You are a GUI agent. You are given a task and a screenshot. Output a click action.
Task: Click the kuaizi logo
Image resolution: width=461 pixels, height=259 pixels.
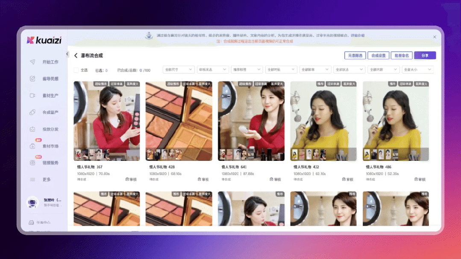pos(44,40)
